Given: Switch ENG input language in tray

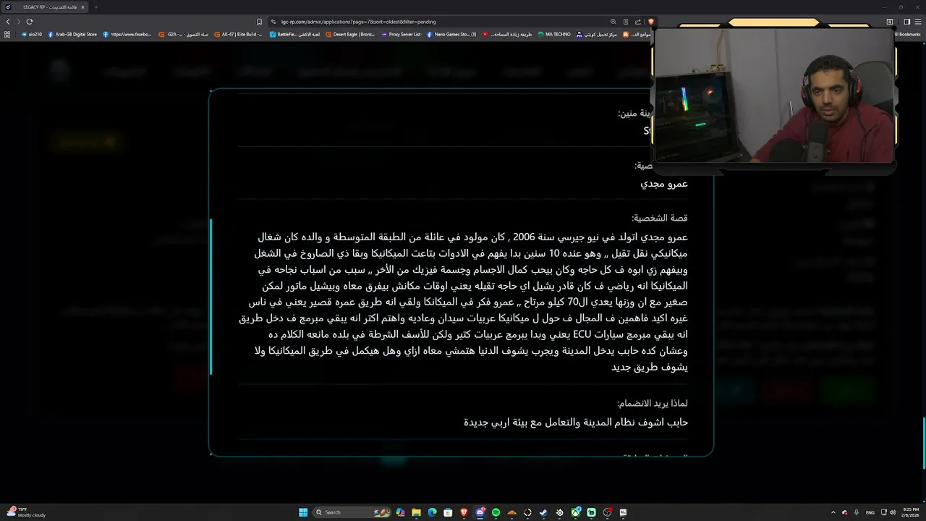Looking at the screenshot, I should 870,512.
